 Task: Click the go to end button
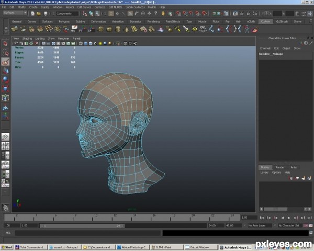[x=309, y=218]
